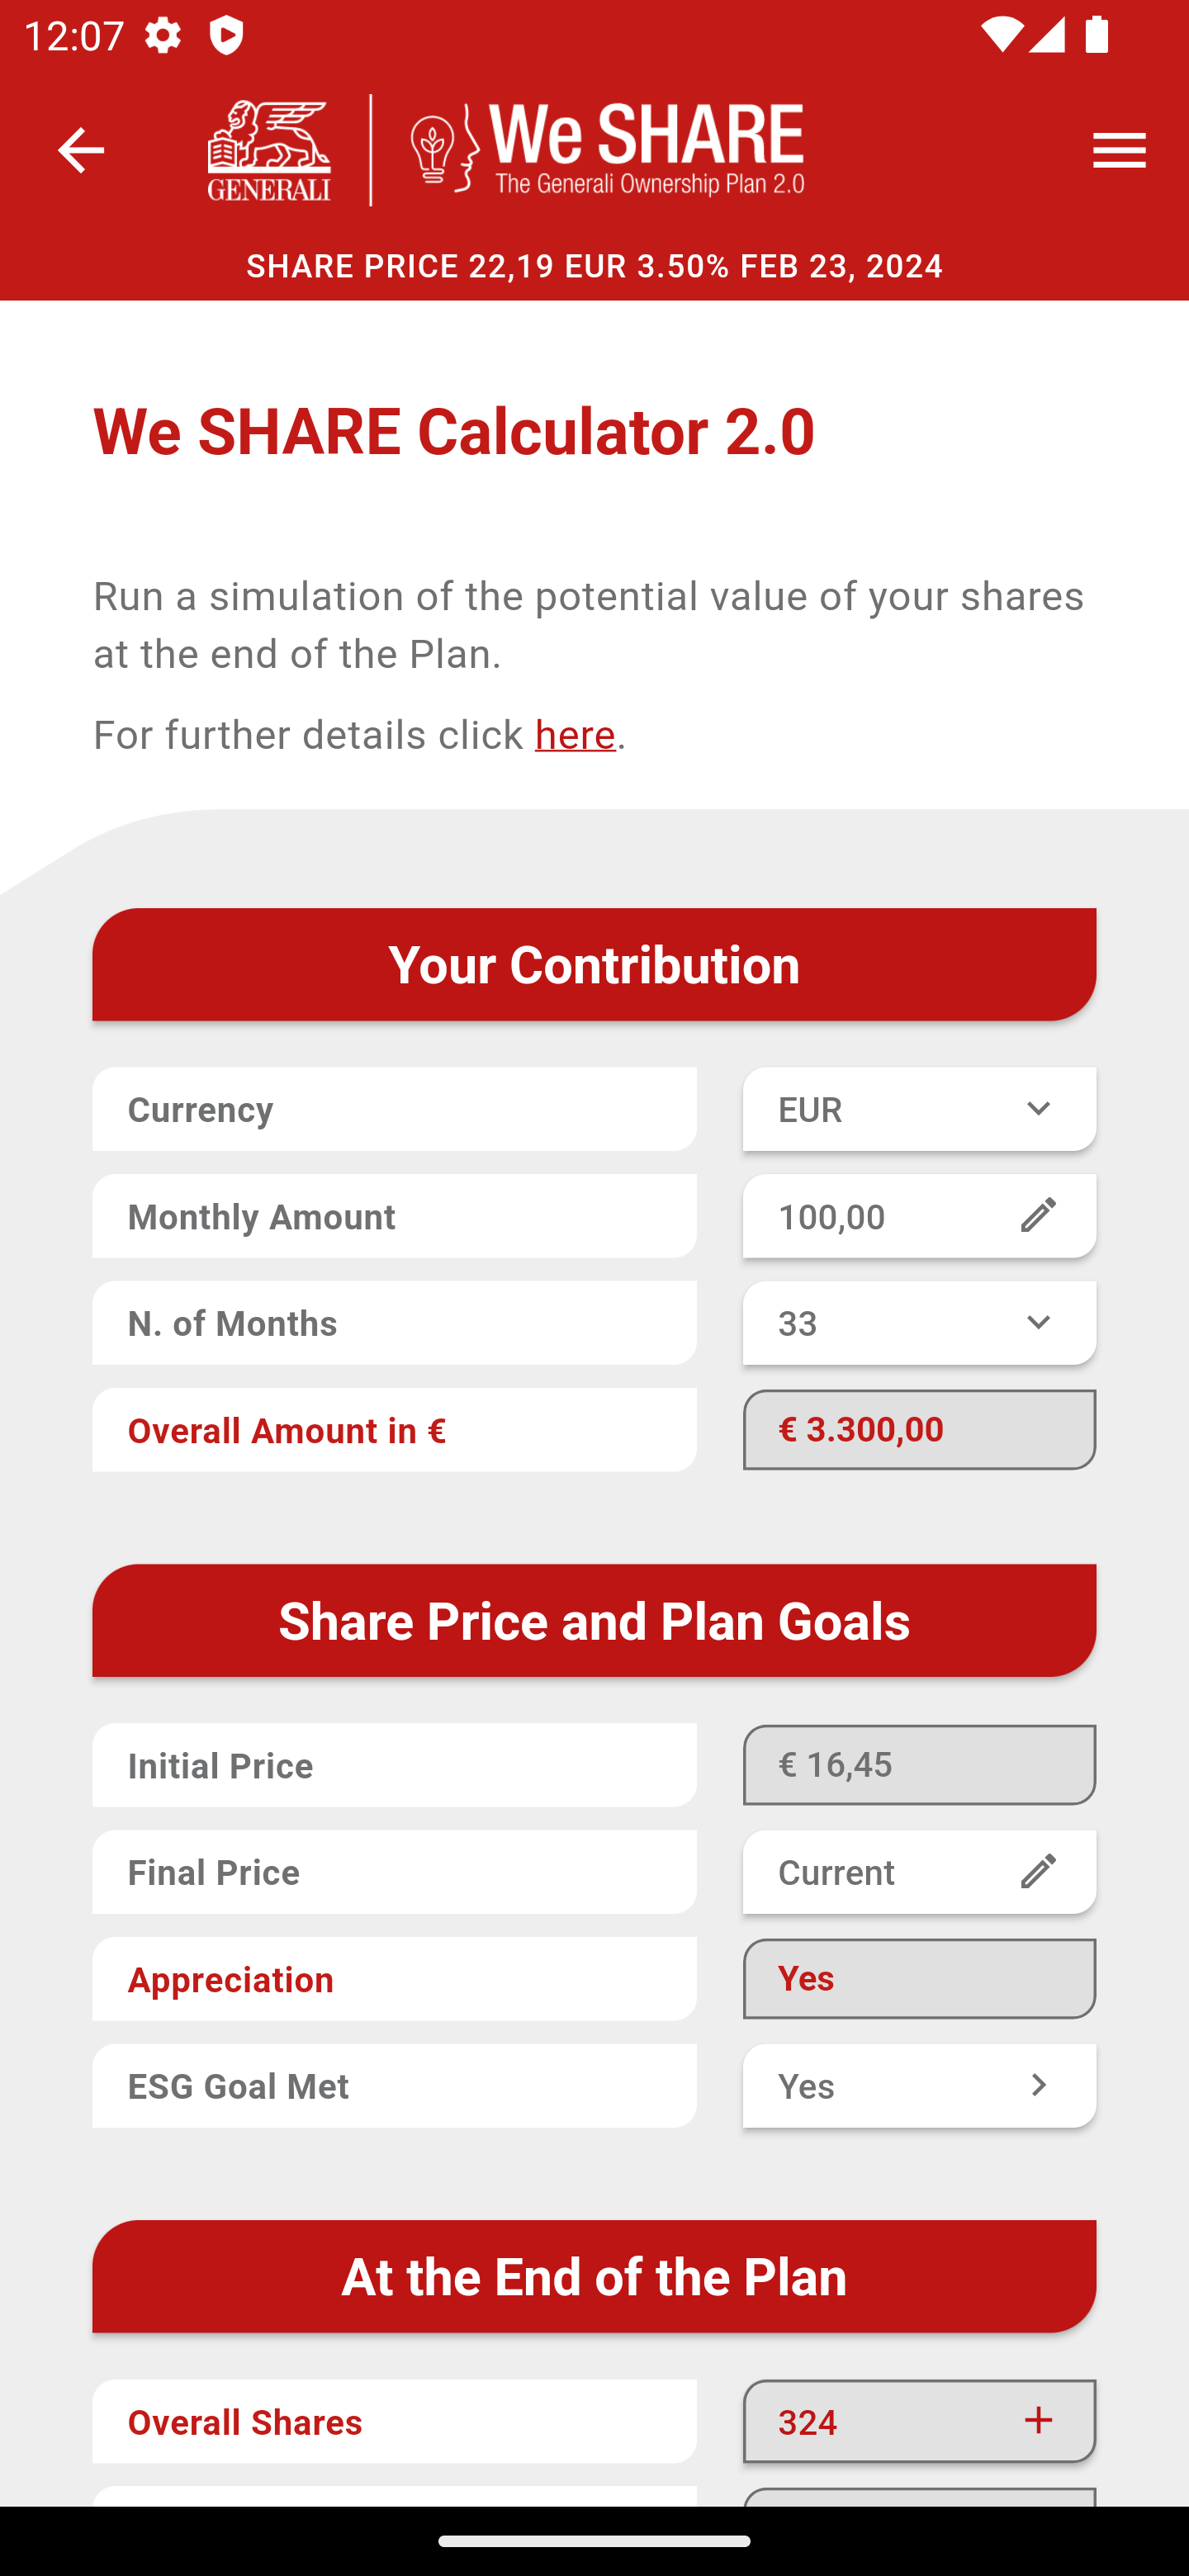Screen dimensions: 1189x2576
Task: Open the 'here' further details link
Action: coord(575,735)
